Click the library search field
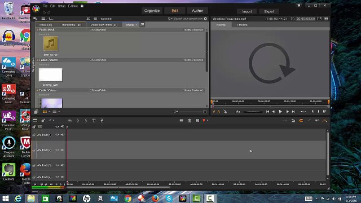The height and width of the screenshot is (203, 361). (x=188, y=19)
